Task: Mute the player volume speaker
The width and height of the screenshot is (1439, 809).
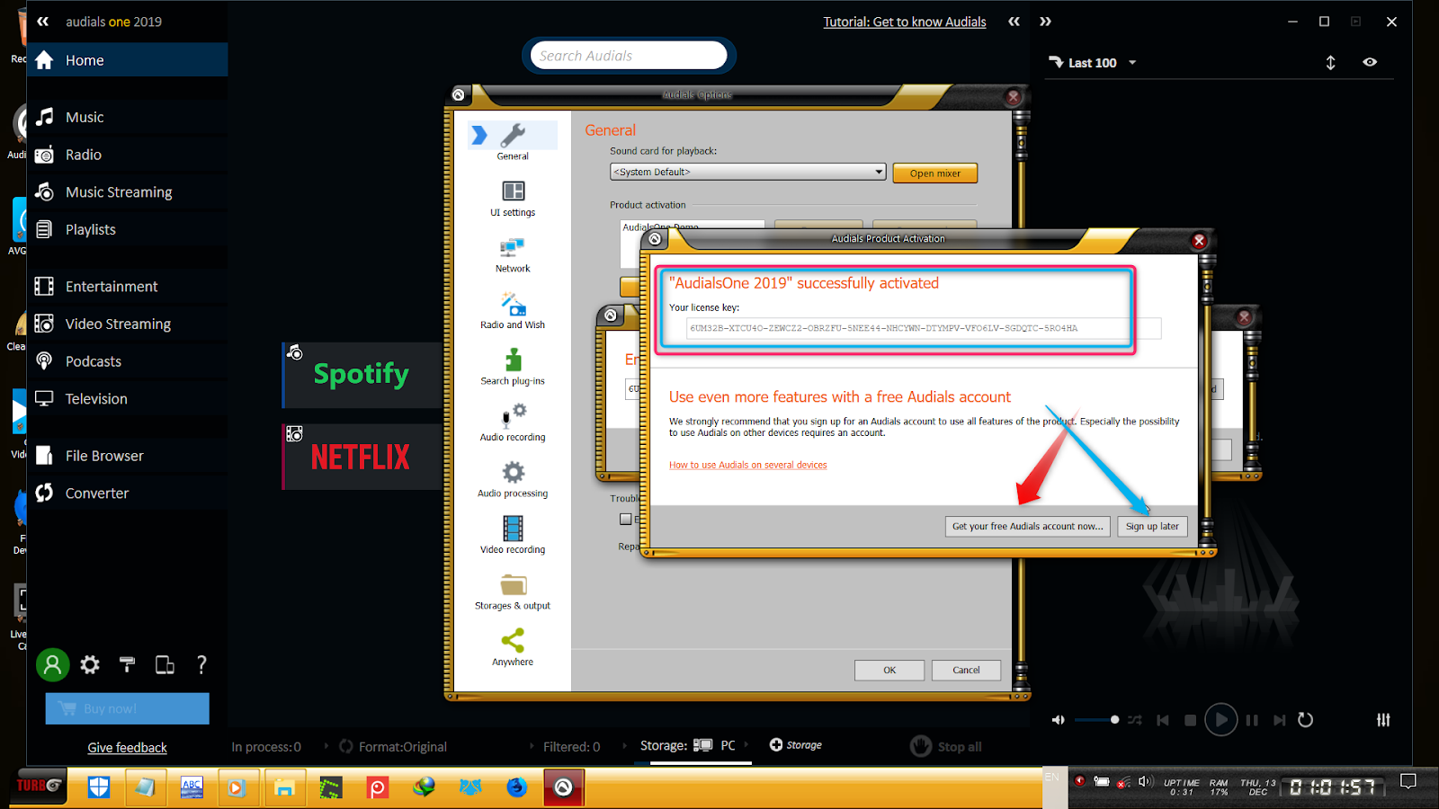Action: 1059,720
